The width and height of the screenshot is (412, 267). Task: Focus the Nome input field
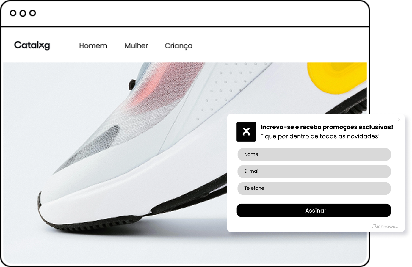(314, 154)
